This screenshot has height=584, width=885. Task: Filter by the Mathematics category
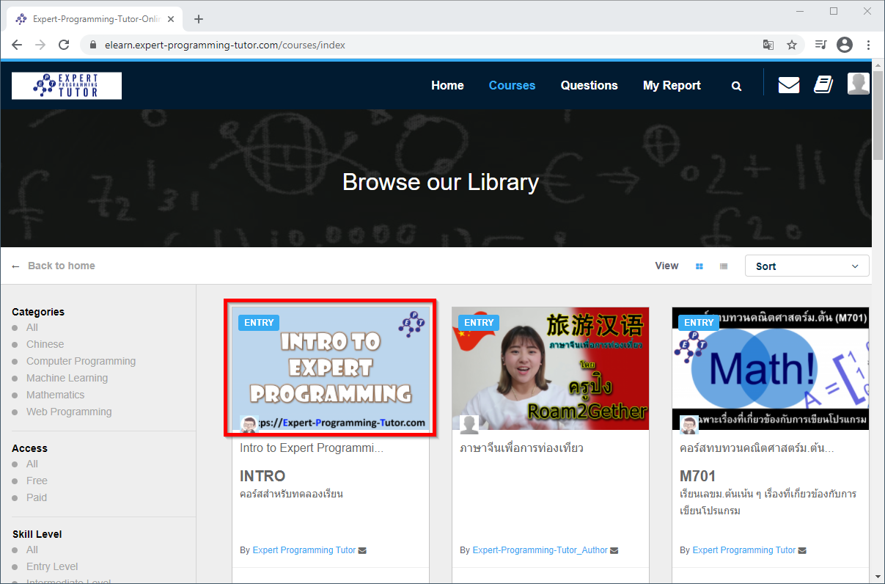point(56,395)
